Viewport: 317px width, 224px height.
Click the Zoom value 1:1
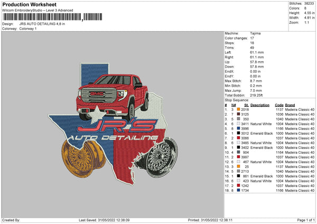pos(306,22)
